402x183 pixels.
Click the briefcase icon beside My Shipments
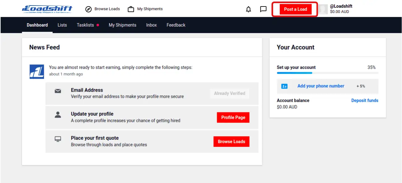click(131, 9)
